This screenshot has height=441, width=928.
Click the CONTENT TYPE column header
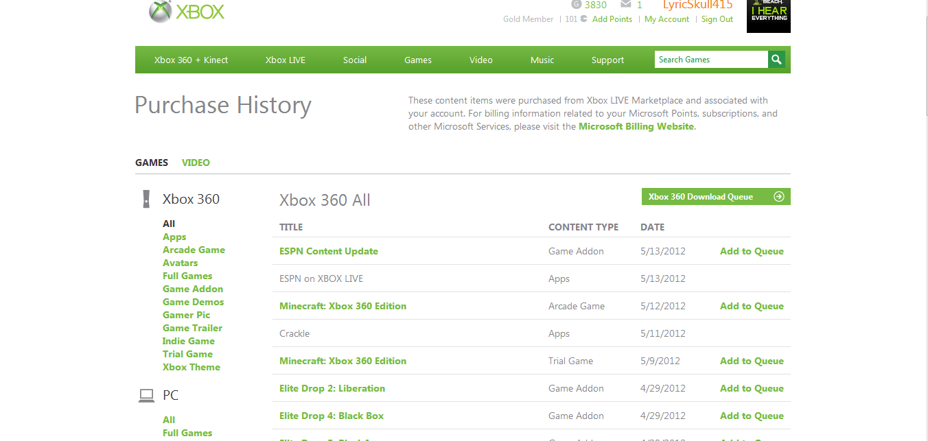tap(583, 227)
